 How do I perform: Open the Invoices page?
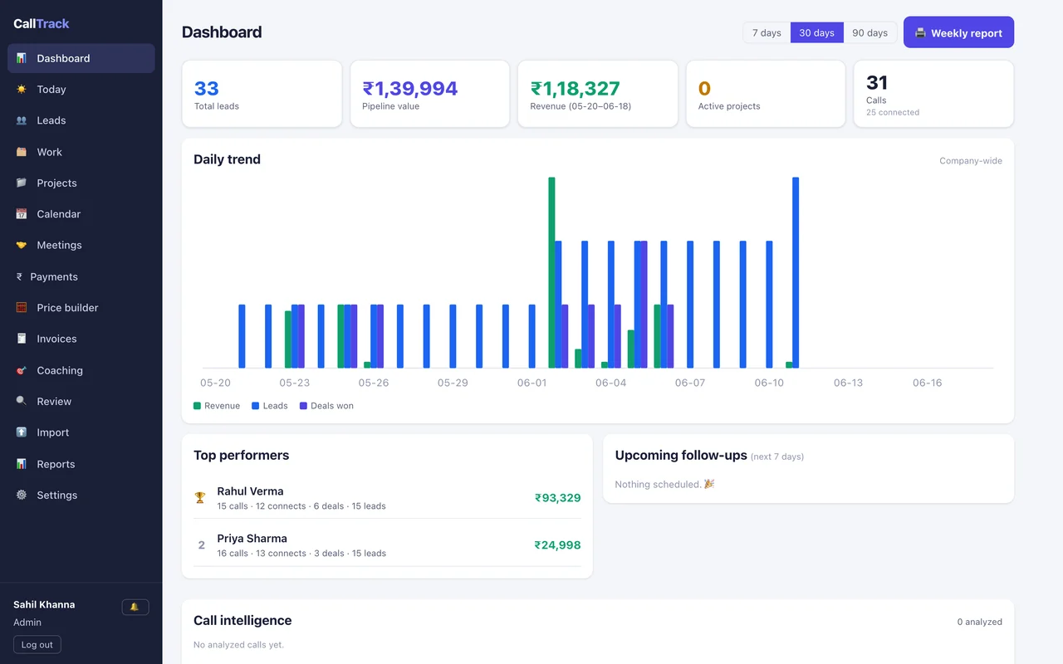click(x=81, y=339)
